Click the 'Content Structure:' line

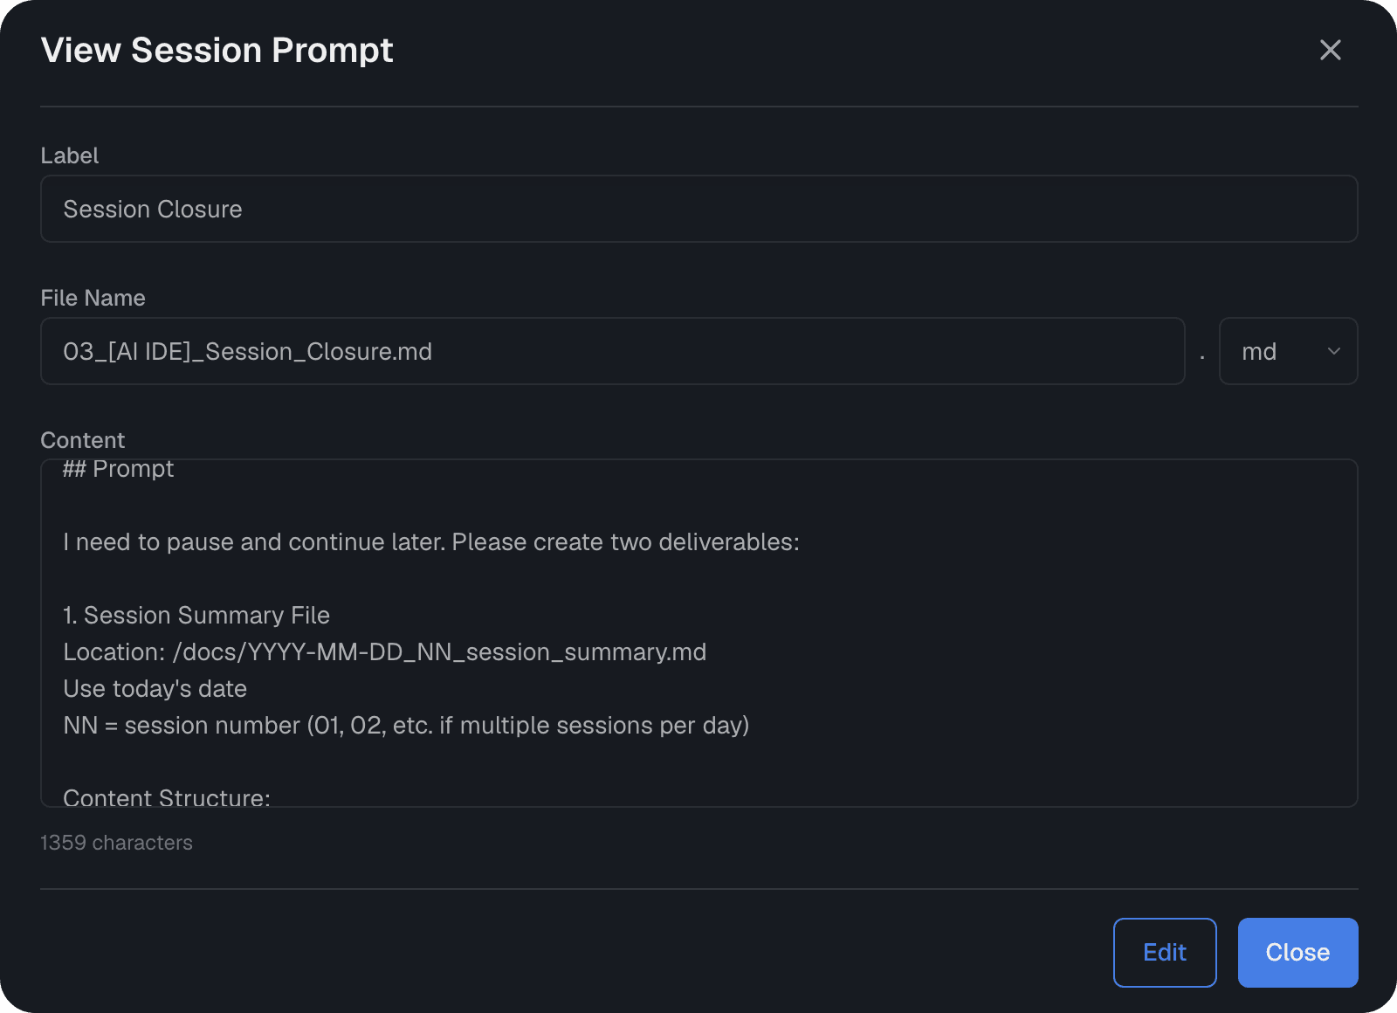click(166, 797)
